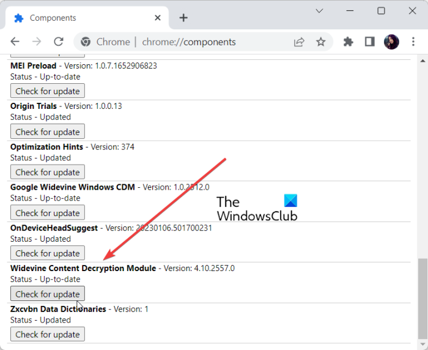Click 'Version: 1' of Zxcvbn Data Dictionaries
Viewport: 428px width, 350px height.
pos(131,309)
